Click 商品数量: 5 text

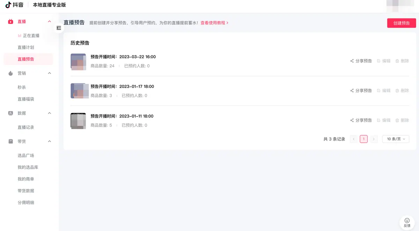point(101,125)
